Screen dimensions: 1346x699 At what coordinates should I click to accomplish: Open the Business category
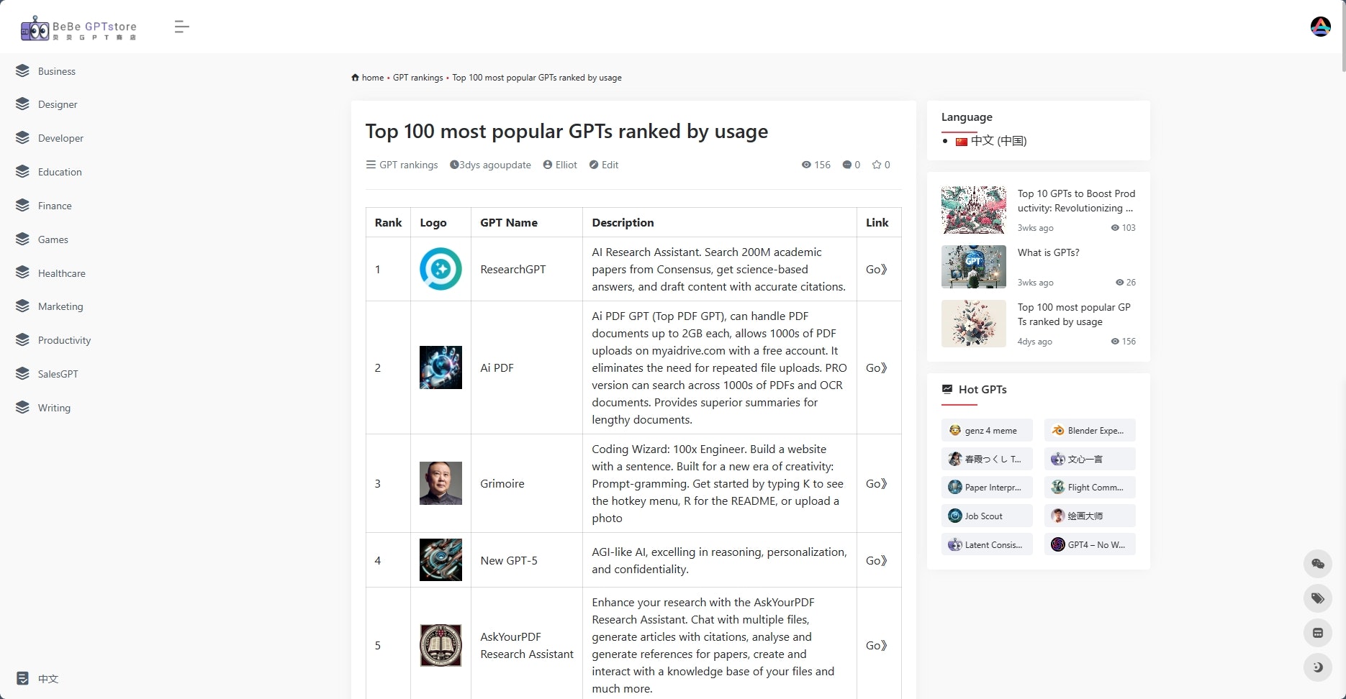click(x=57, y=71)
